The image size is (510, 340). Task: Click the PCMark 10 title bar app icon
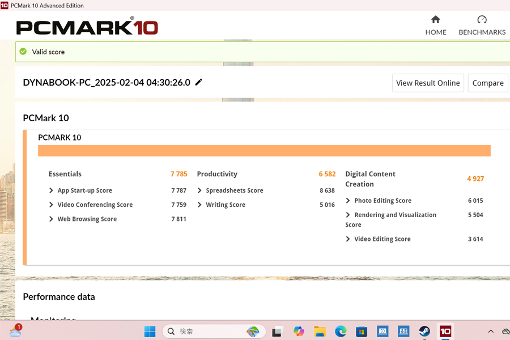point(4,5)
